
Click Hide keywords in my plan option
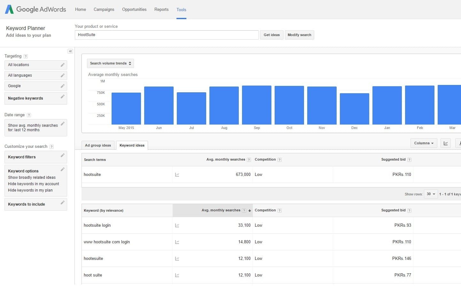click(x=30, y=190)
